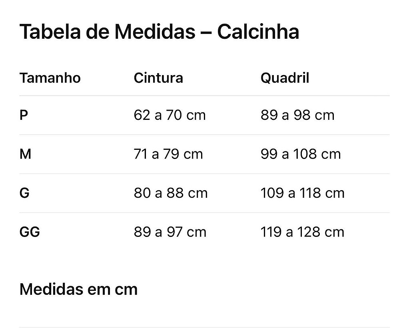Screen dimensions: 409x328
Task: Click the size 'GG' row label
Action: [30, 232]
